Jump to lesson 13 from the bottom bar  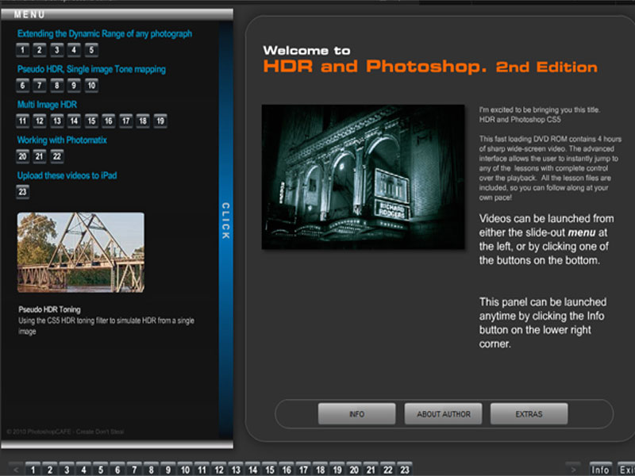tap(236, 470)
